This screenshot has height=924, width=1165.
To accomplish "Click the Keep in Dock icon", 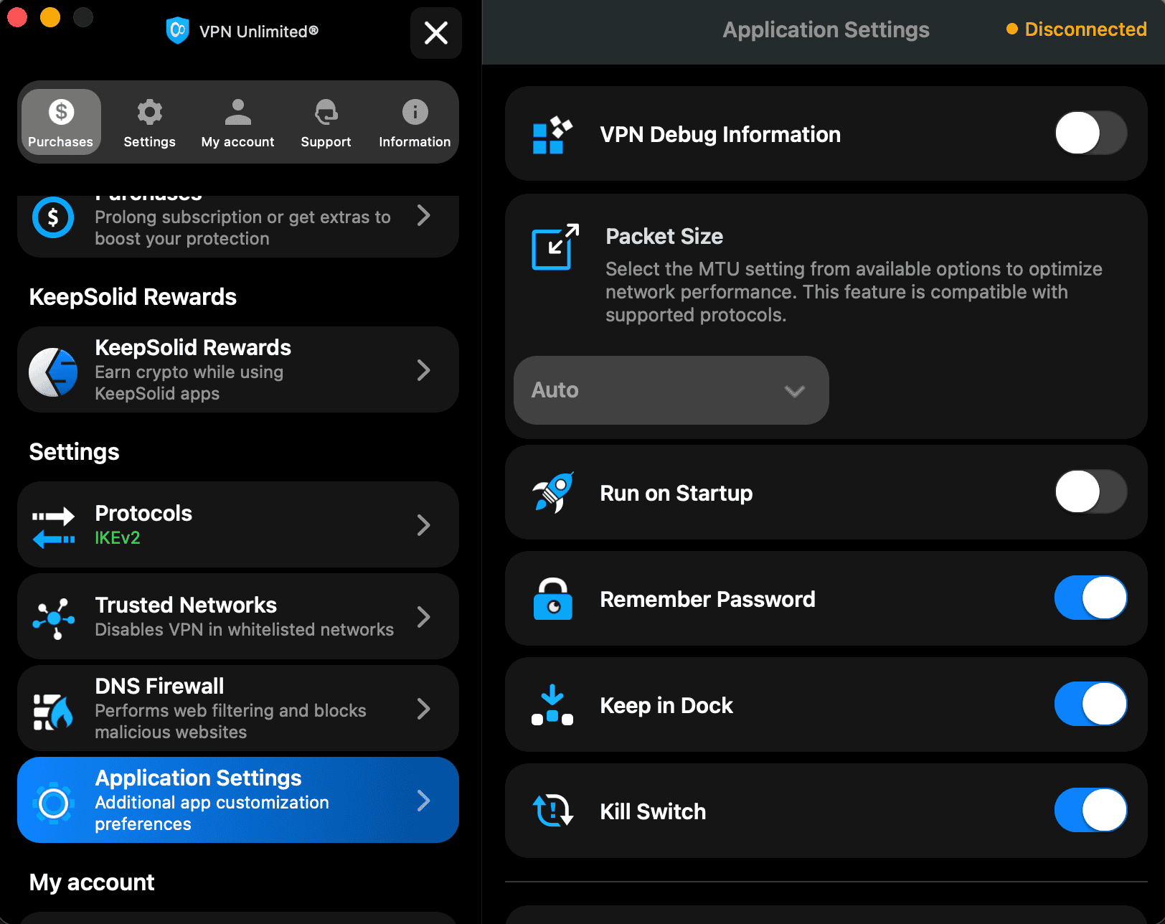I will pyautogui.click(x=552, y=704).
